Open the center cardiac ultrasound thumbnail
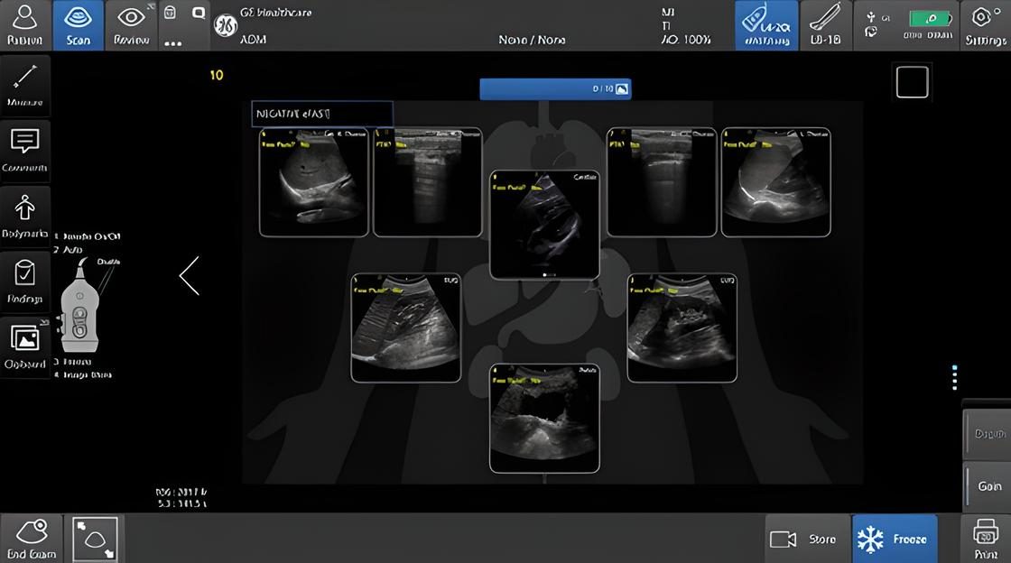Viewport: 1011px width, 563px height. click(544, 225)
